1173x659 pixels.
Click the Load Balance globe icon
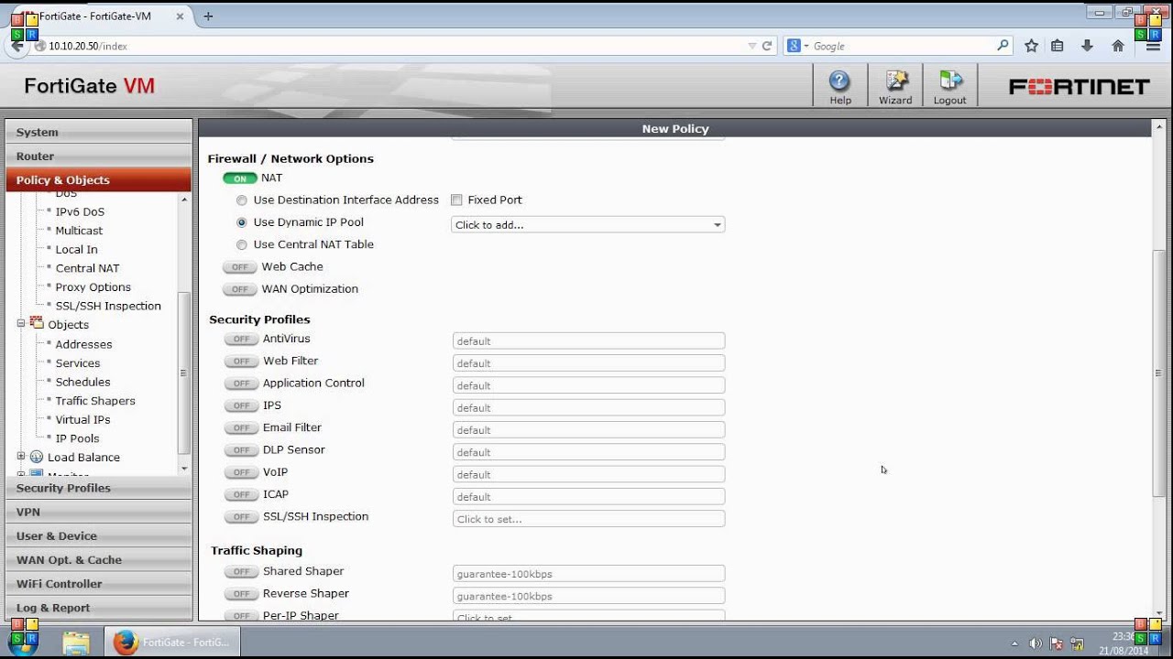[37, 456]
